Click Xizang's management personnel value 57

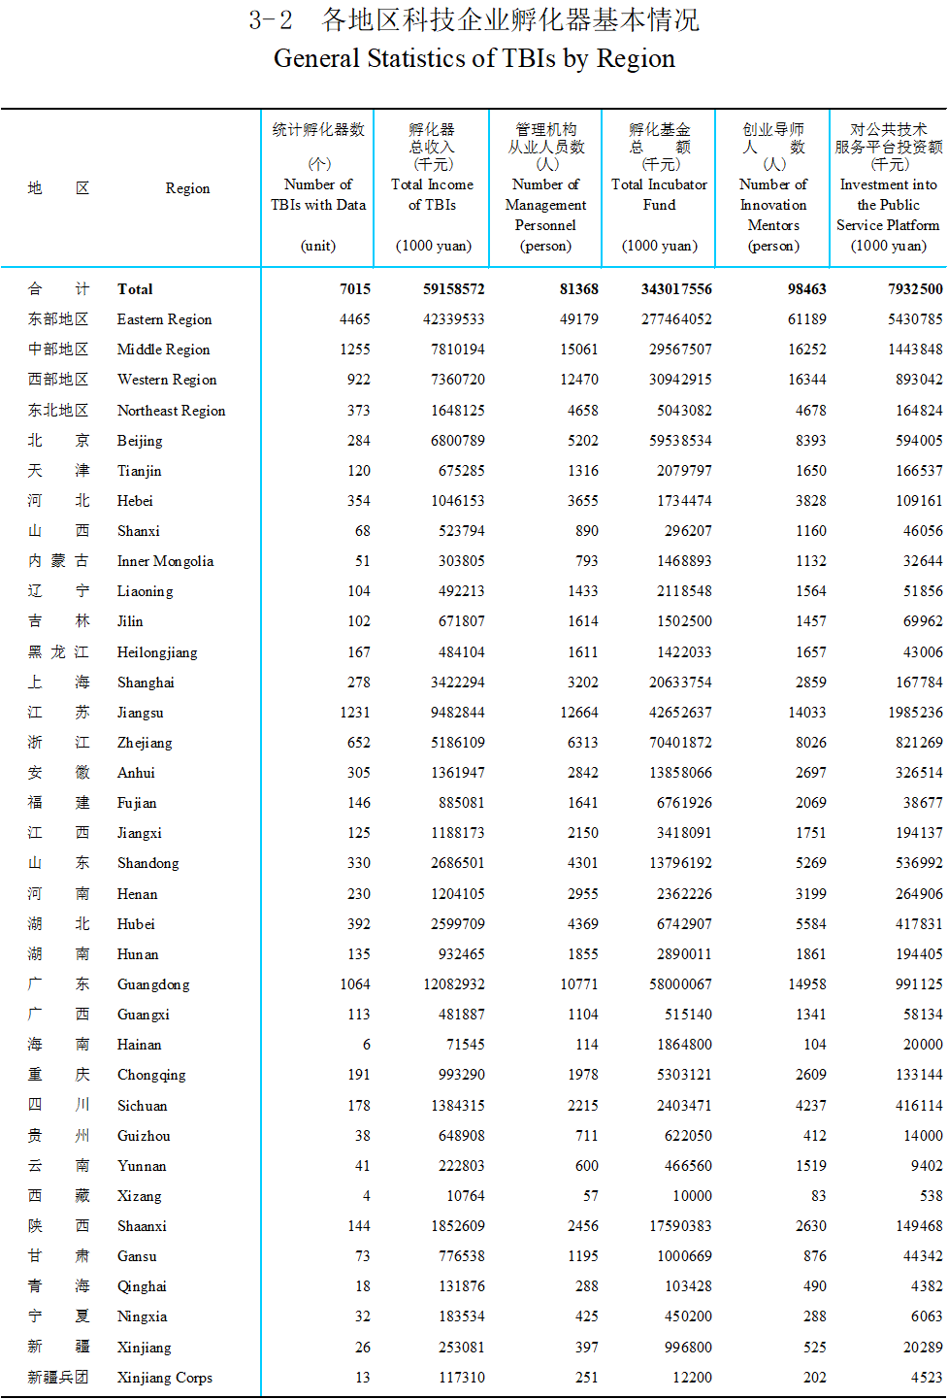tap(591, 1196)
